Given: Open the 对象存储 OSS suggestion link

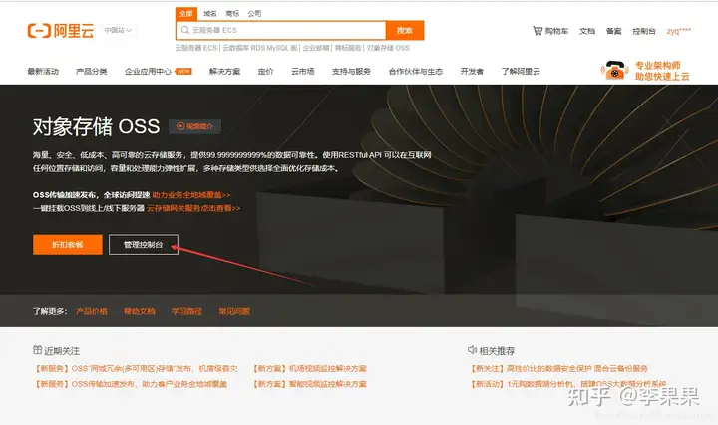Looking at the screenshot, I should click(x=388, y=48).
